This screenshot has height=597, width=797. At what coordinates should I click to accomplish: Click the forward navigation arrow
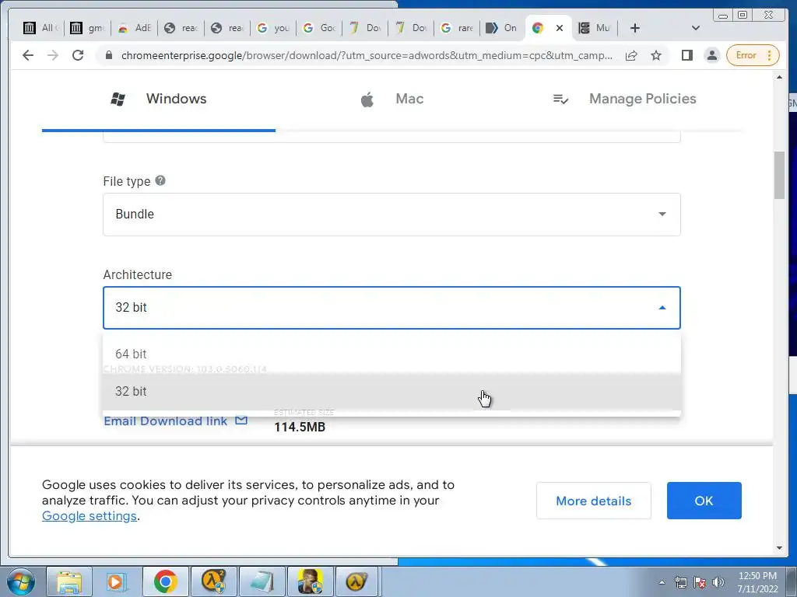pyautogui.click(x=53, y=55)
